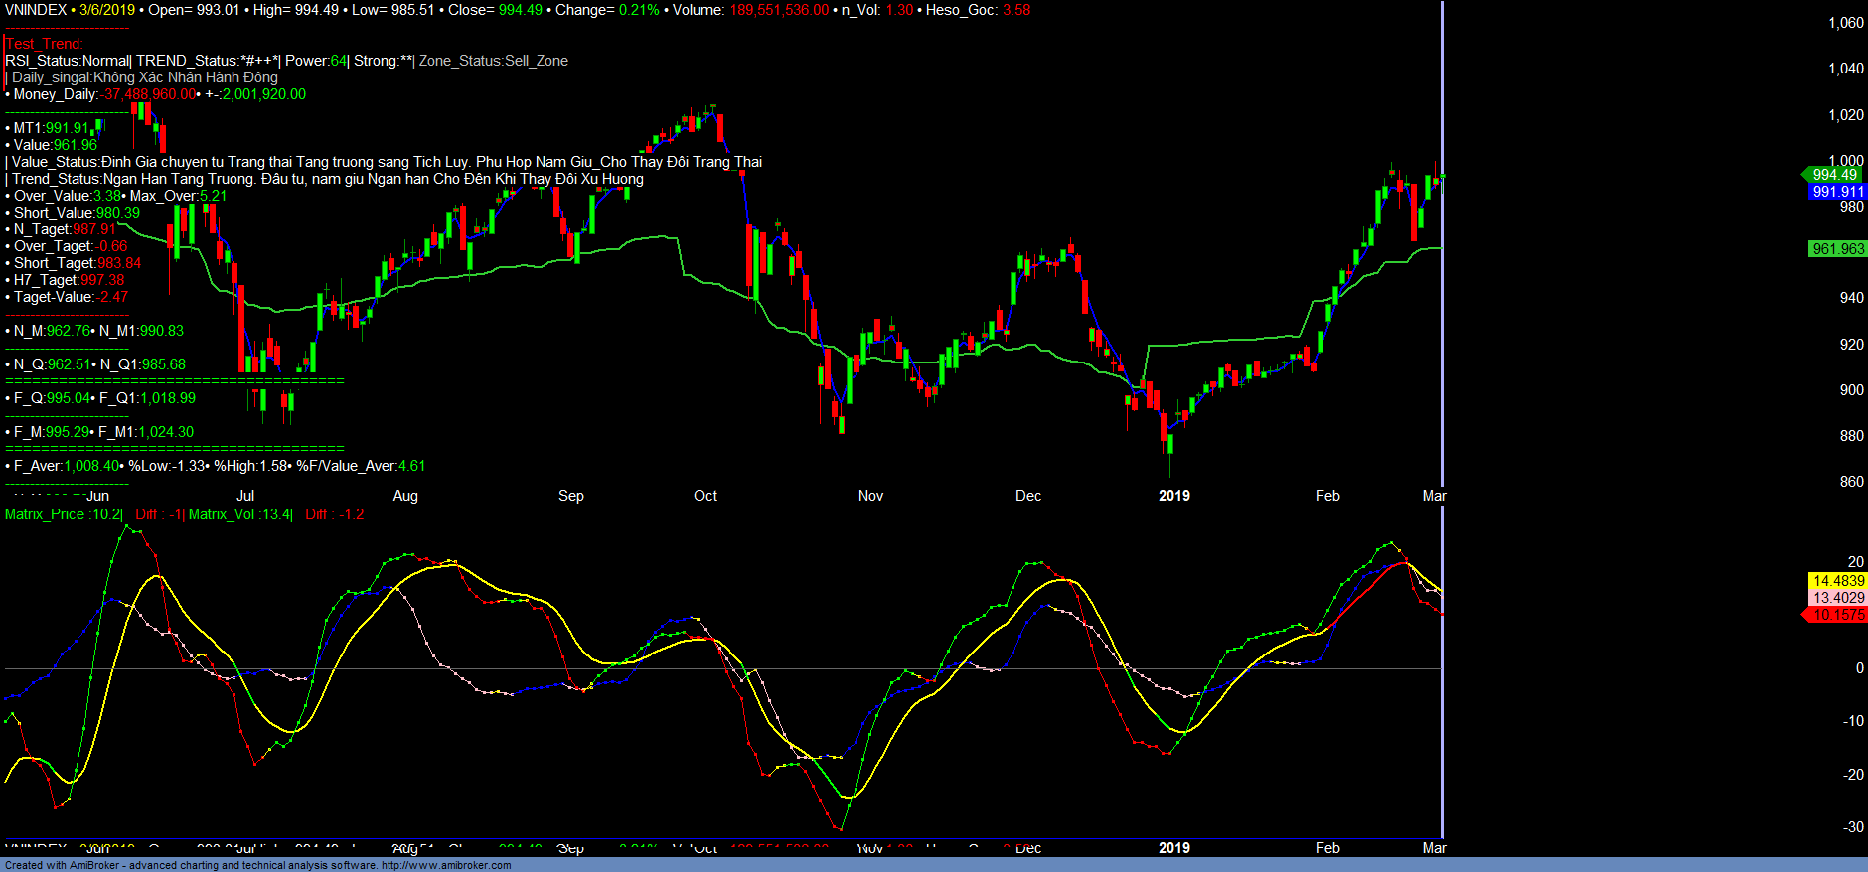Click the 1,060 mark on the price axis

click(1845, 23)
